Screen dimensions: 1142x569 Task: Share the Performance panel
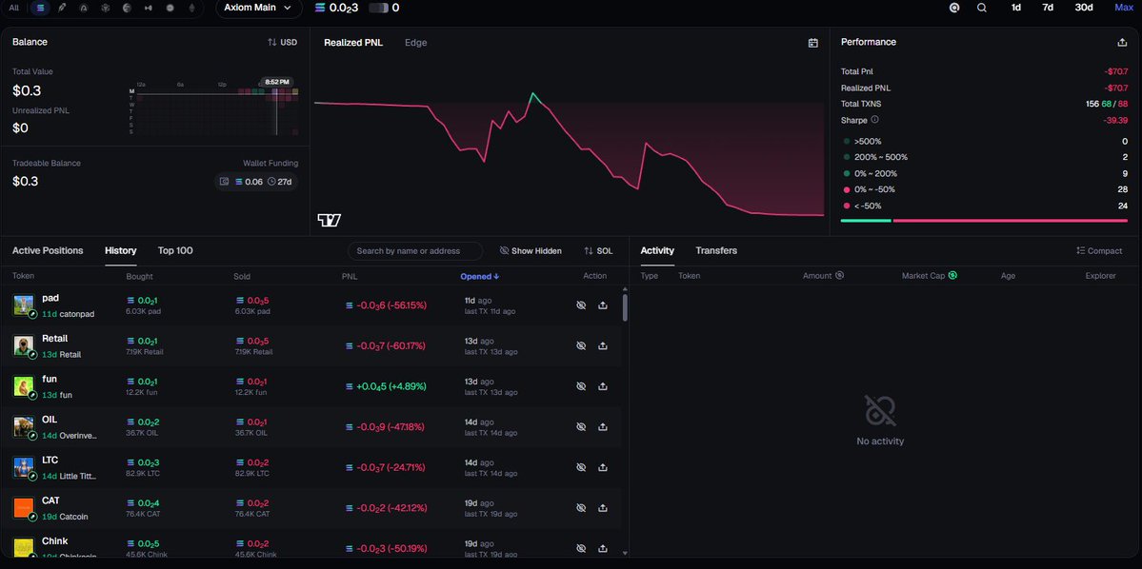point(1122,42)
